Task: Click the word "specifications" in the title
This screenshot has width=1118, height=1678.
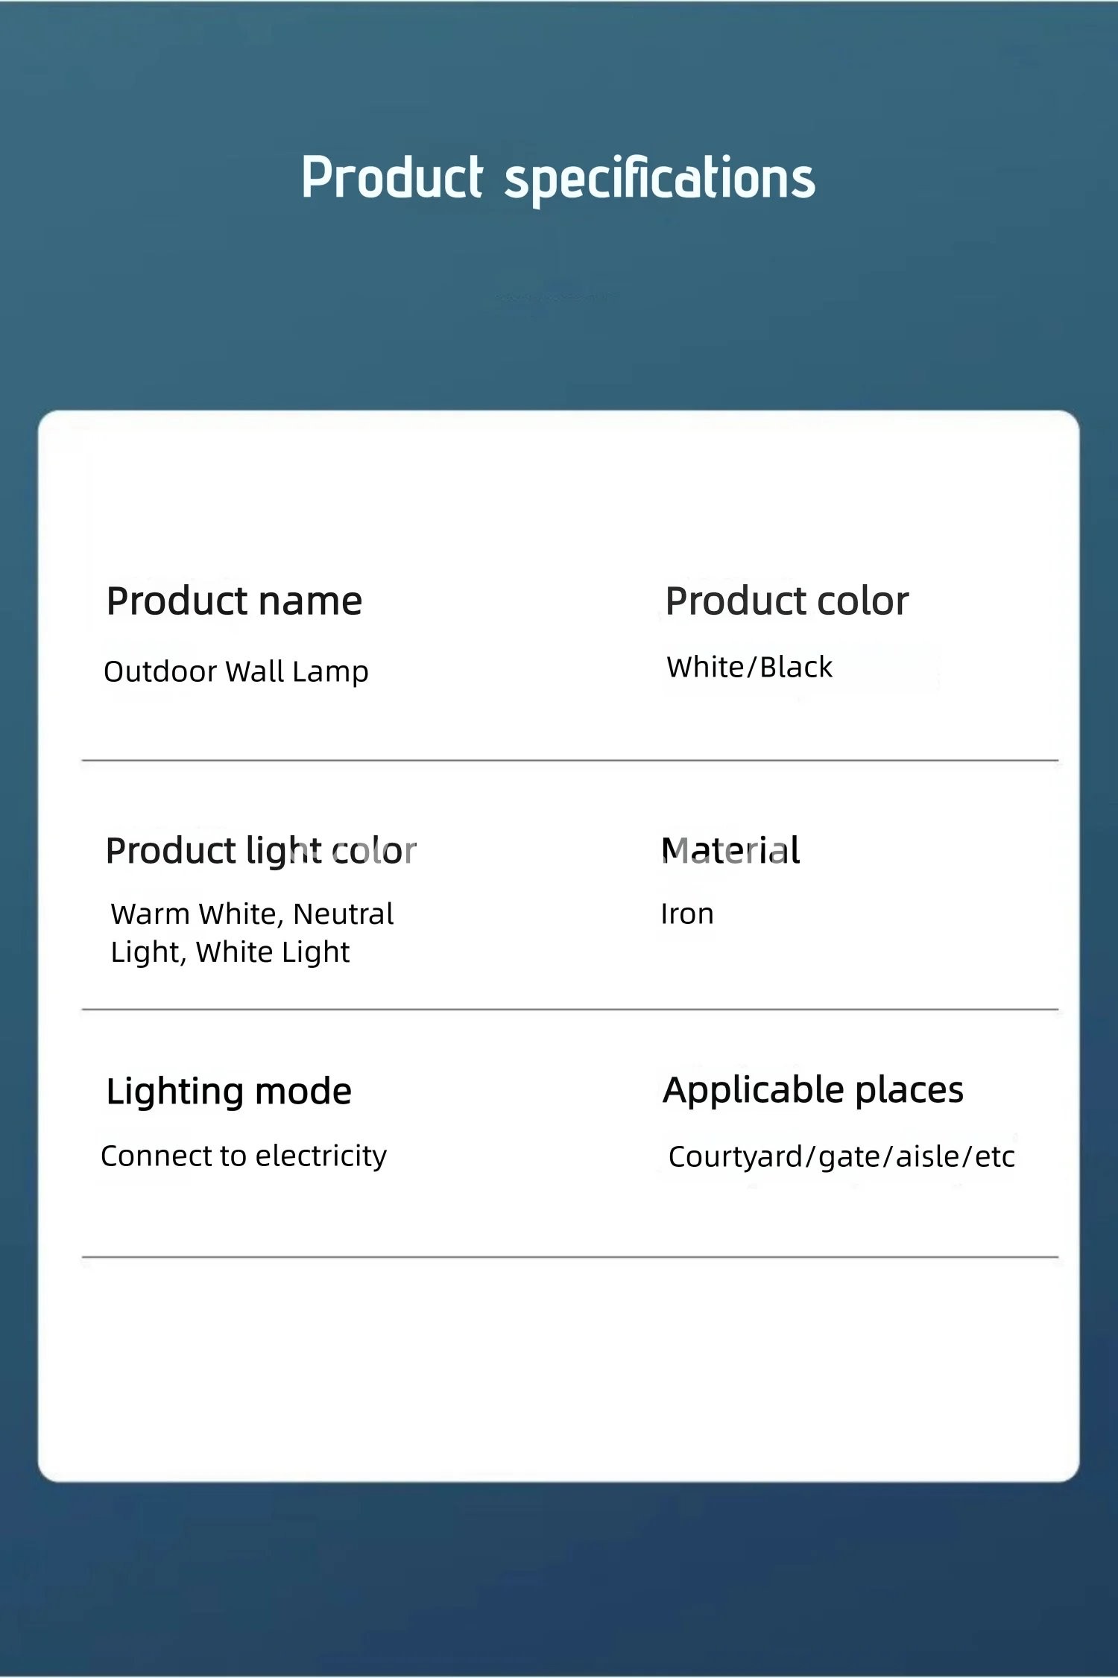Action: tap(660, 179)
